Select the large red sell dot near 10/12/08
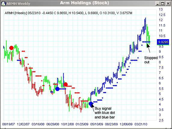The width and height of the screenshot is (172, 129). tap(66, 84)
